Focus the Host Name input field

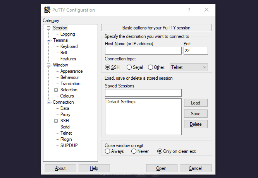click(x=143, y=51)
